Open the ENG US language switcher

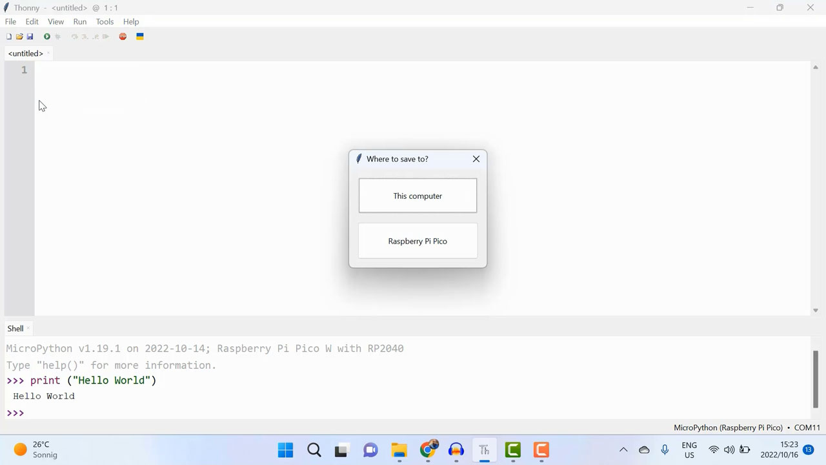coord(689,450)
